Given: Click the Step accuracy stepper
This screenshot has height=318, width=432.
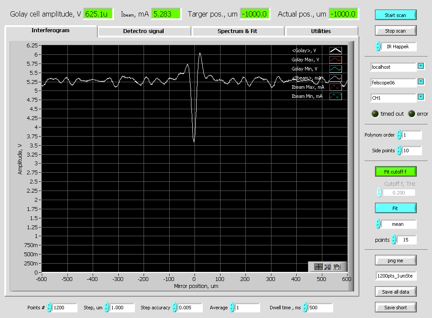Looking at the screenshot, I should pyautogui.click(x=174, y=307).
